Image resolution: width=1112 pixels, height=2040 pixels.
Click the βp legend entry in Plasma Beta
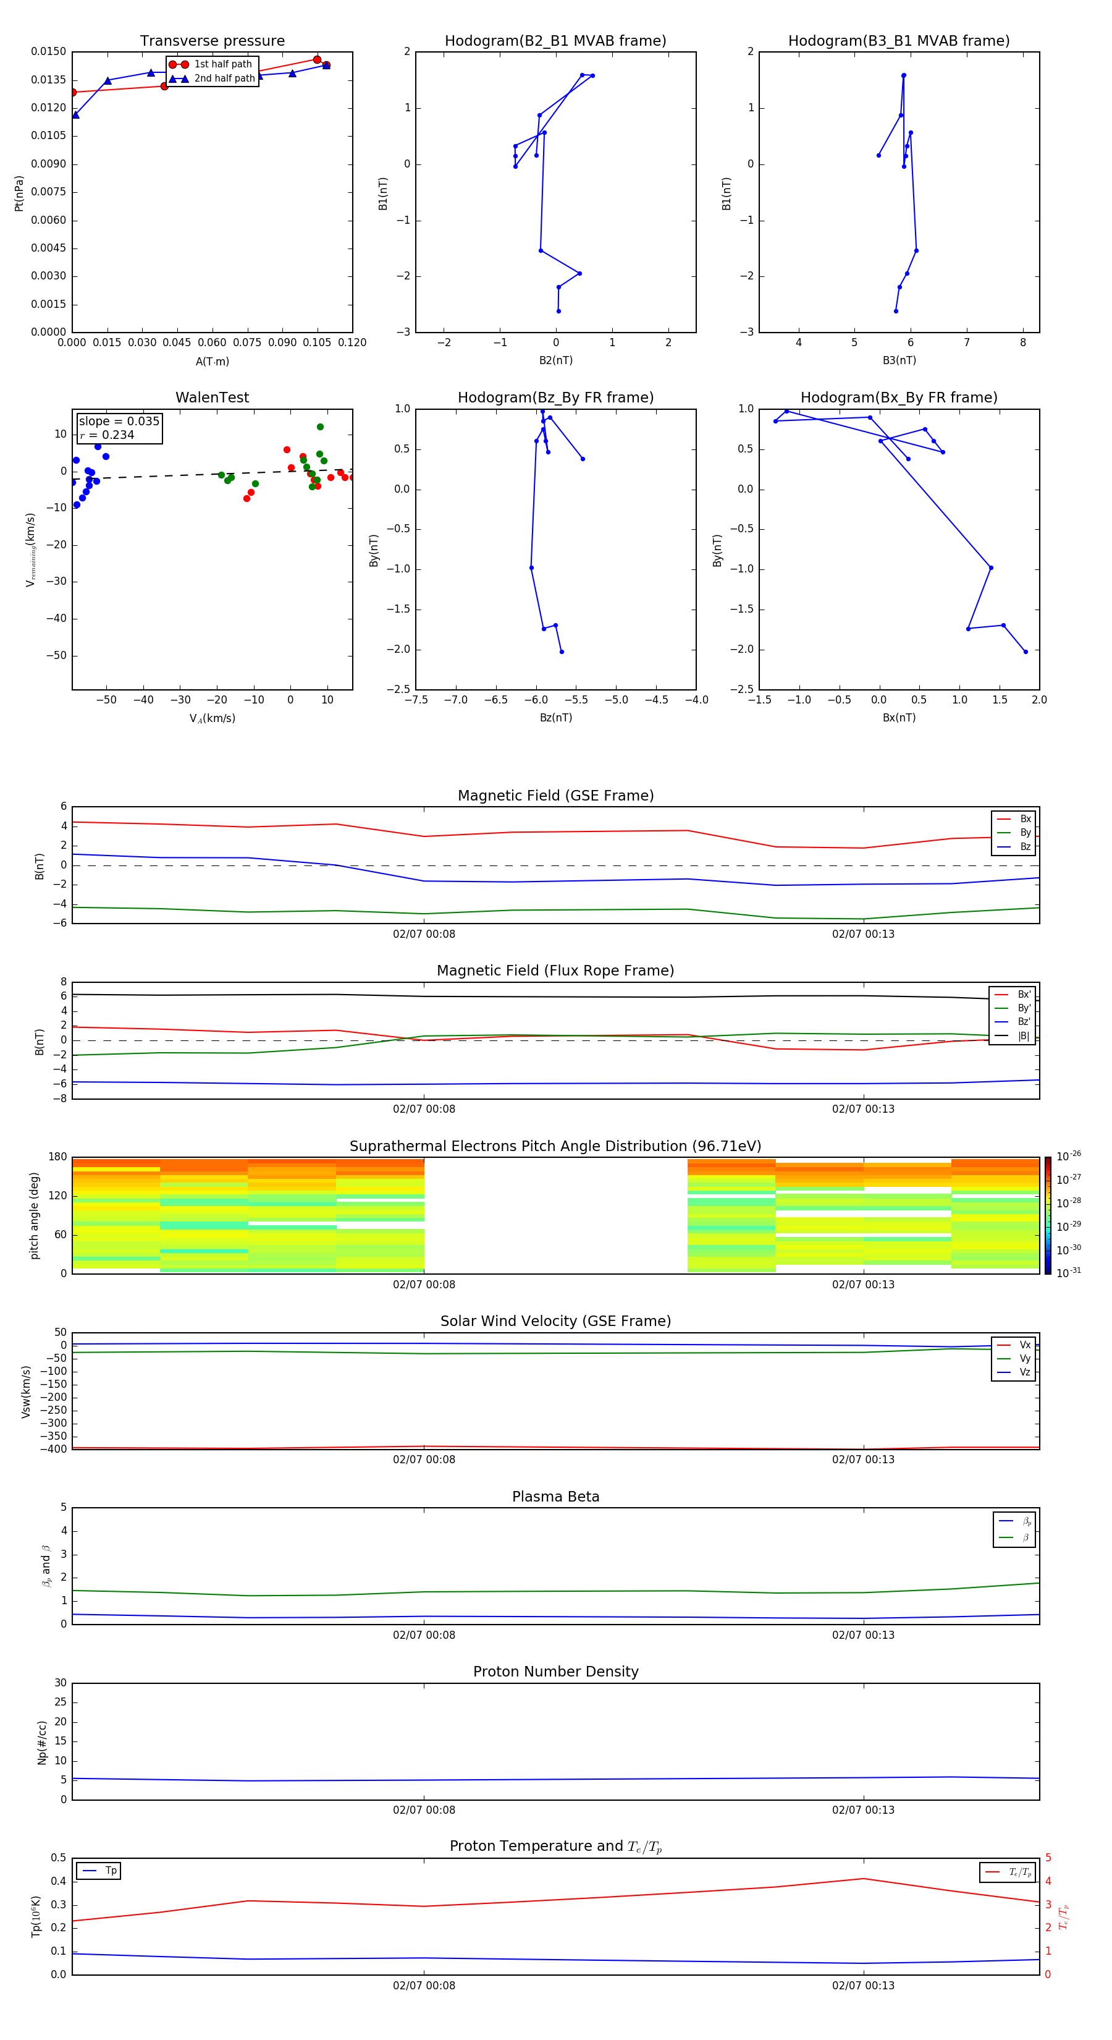[x=1014, y=1521]
